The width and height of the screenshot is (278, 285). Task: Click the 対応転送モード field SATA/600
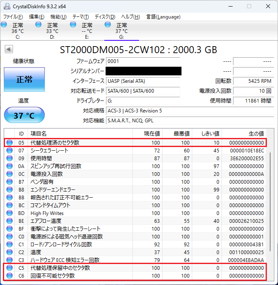pyautogui.click(x=143, y=91)
